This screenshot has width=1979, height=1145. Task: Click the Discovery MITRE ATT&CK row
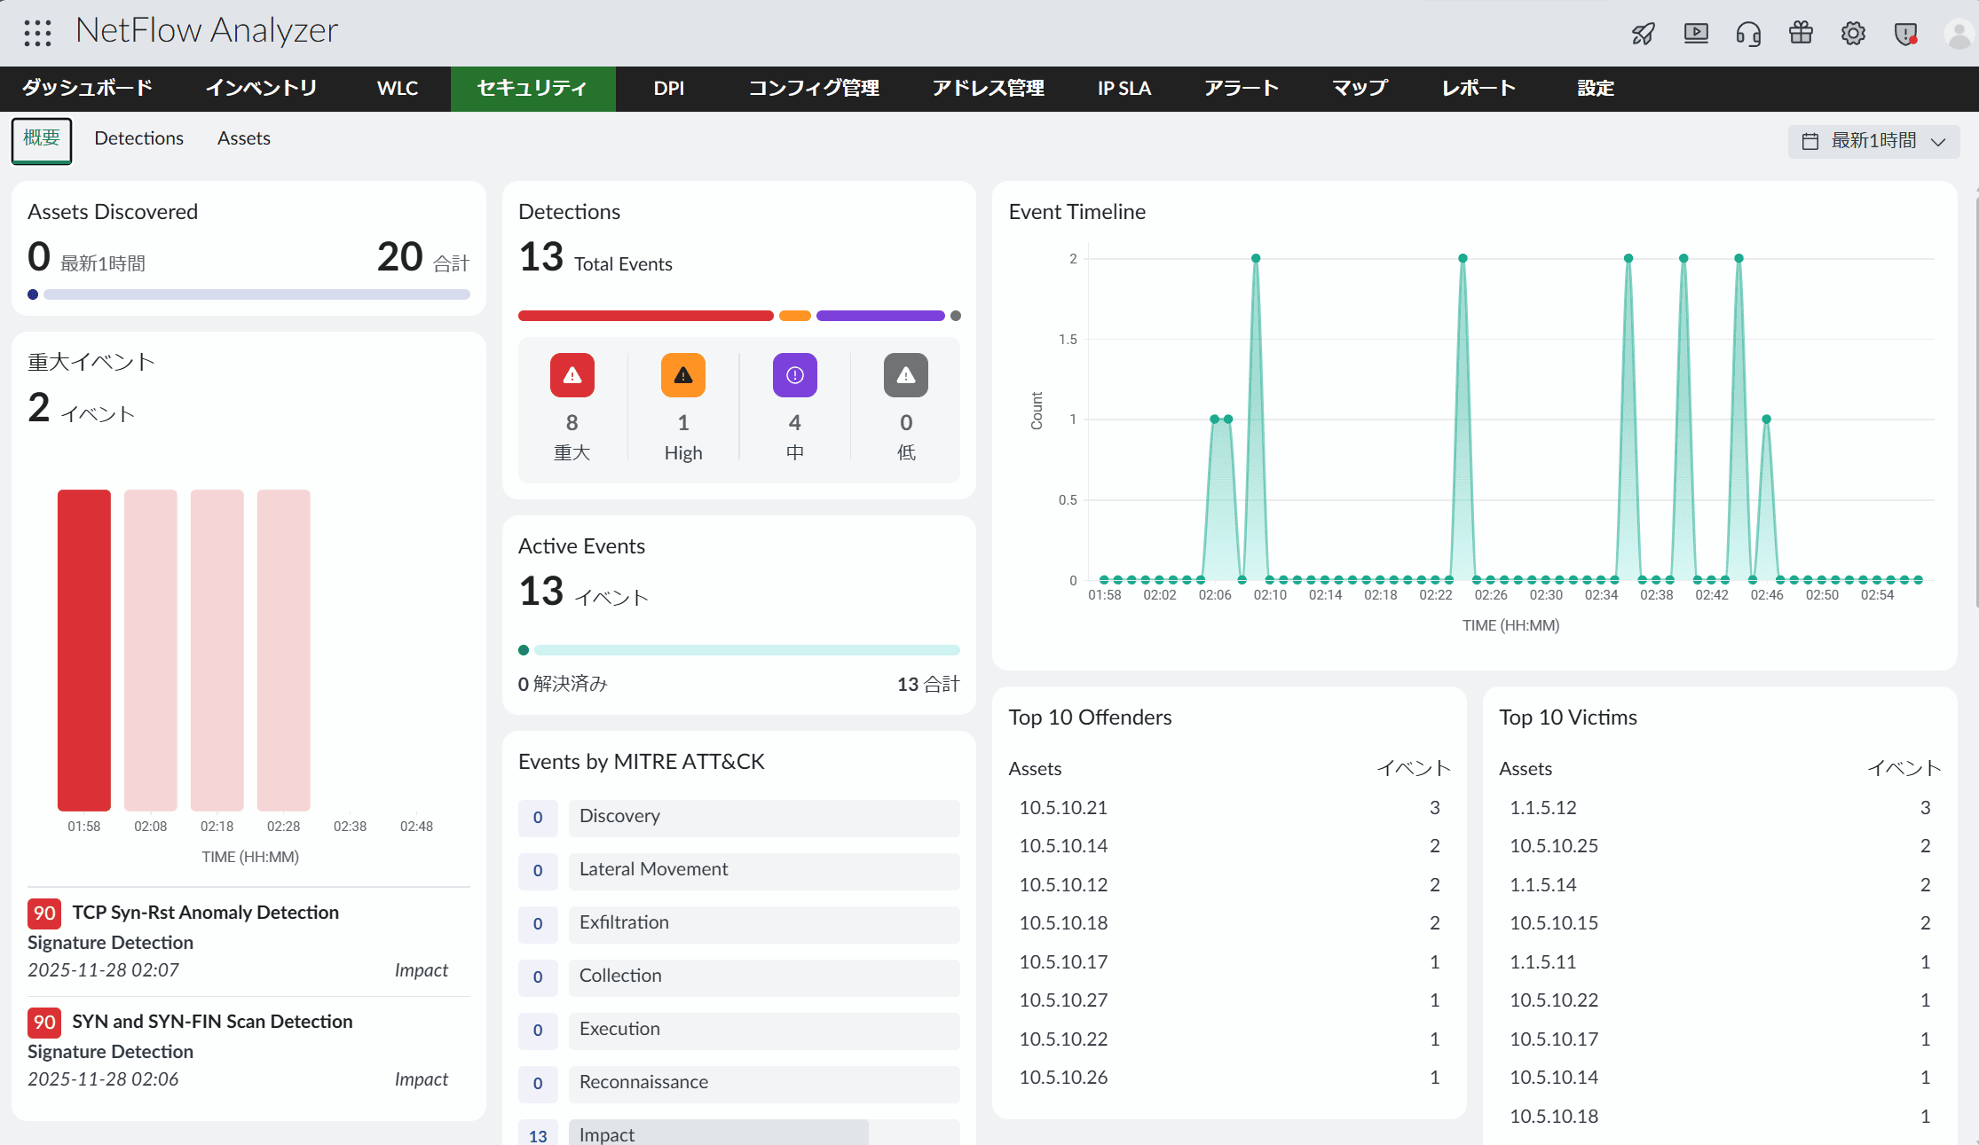[739, 818]
